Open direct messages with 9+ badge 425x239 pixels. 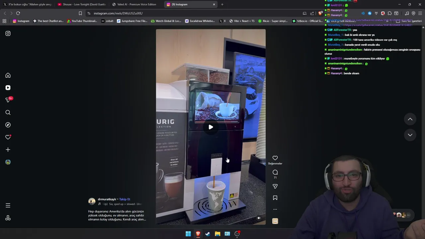point(9,100)
